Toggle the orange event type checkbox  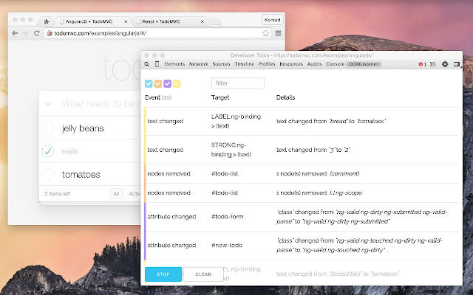tap(158, 83)
